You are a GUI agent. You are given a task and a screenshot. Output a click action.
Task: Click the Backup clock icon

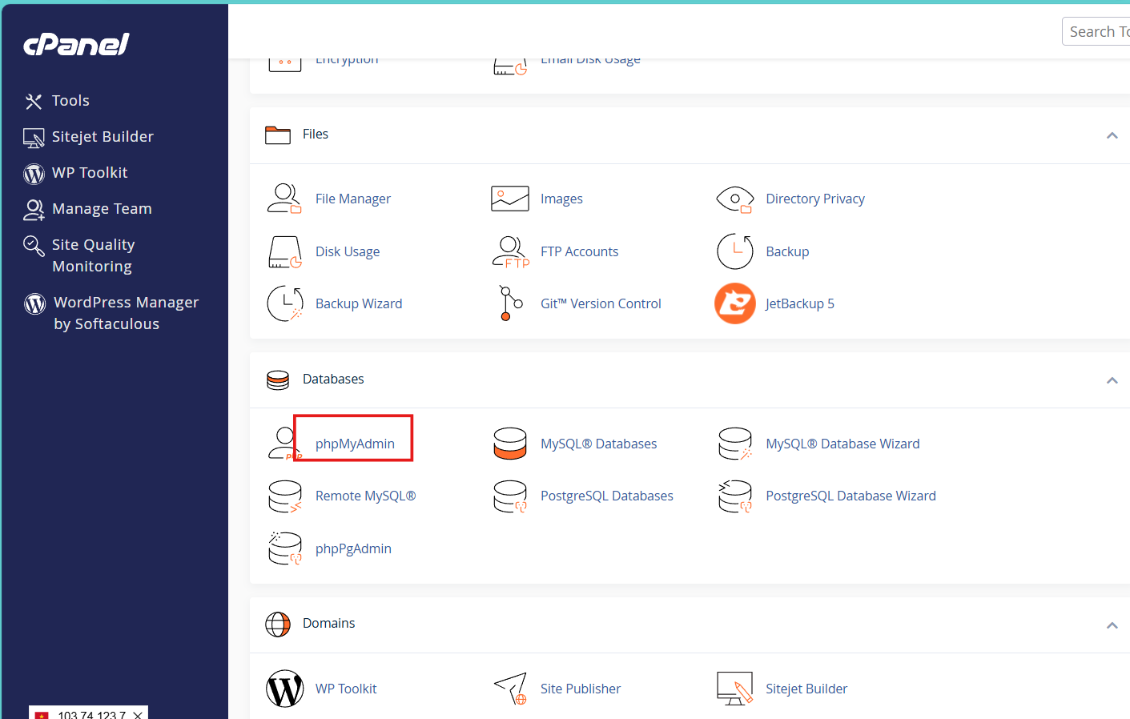[735, 251]
